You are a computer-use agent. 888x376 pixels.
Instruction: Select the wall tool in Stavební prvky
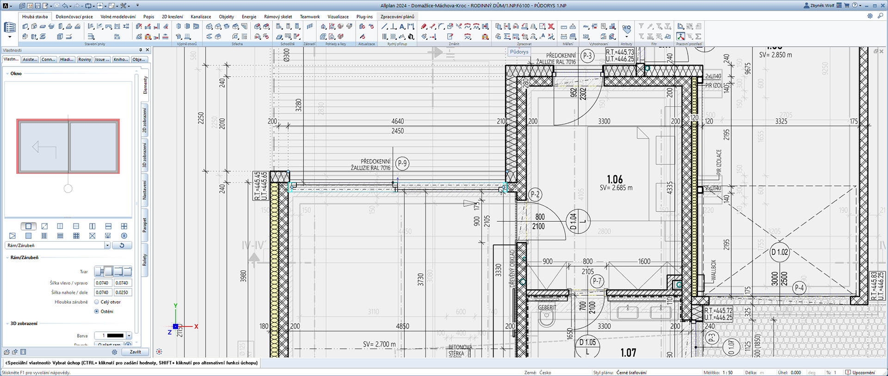point(25,27)
